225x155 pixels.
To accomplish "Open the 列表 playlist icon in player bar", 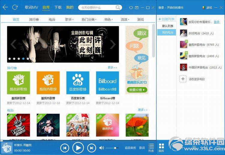I will point(151,148).
